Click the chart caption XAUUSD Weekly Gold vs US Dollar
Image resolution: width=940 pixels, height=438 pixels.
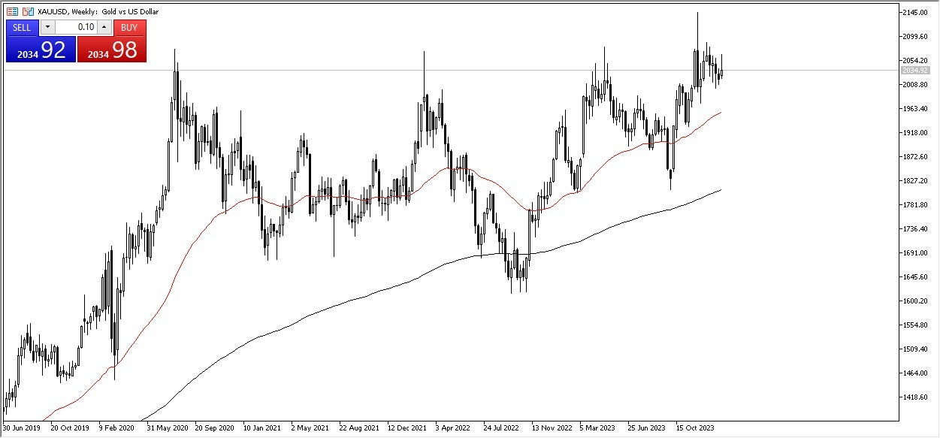pyautogui.click(x=98, y=11)
